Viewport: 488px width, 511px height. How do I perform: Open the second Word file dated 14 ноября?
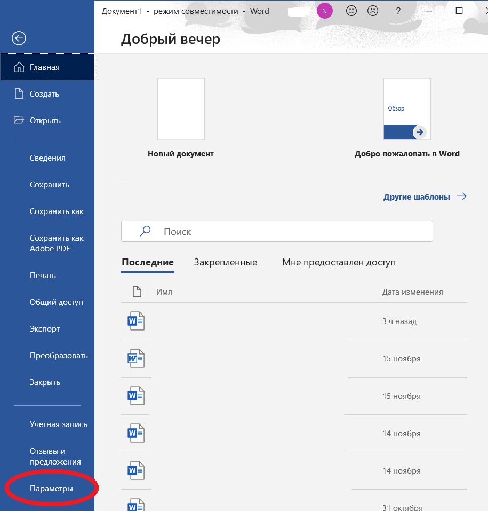click(136, 470)
